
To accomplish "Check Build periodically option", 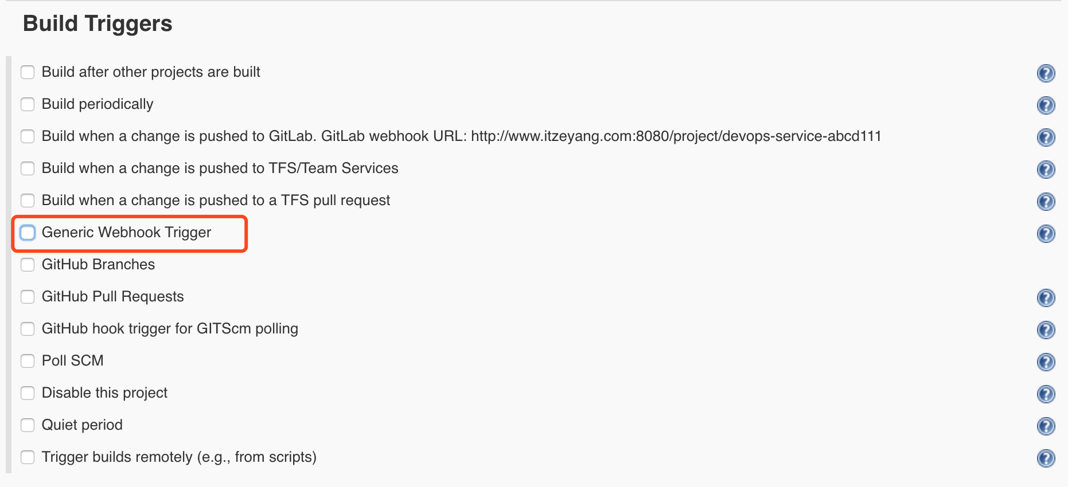I will click(28, 104).
